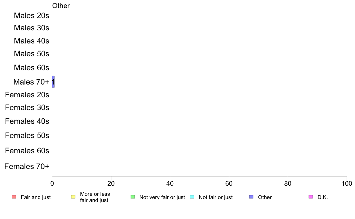Viewport: 355px width, 219px height.
Task: Click the red Fair and just legend swatch
Action: coord(14,197)
